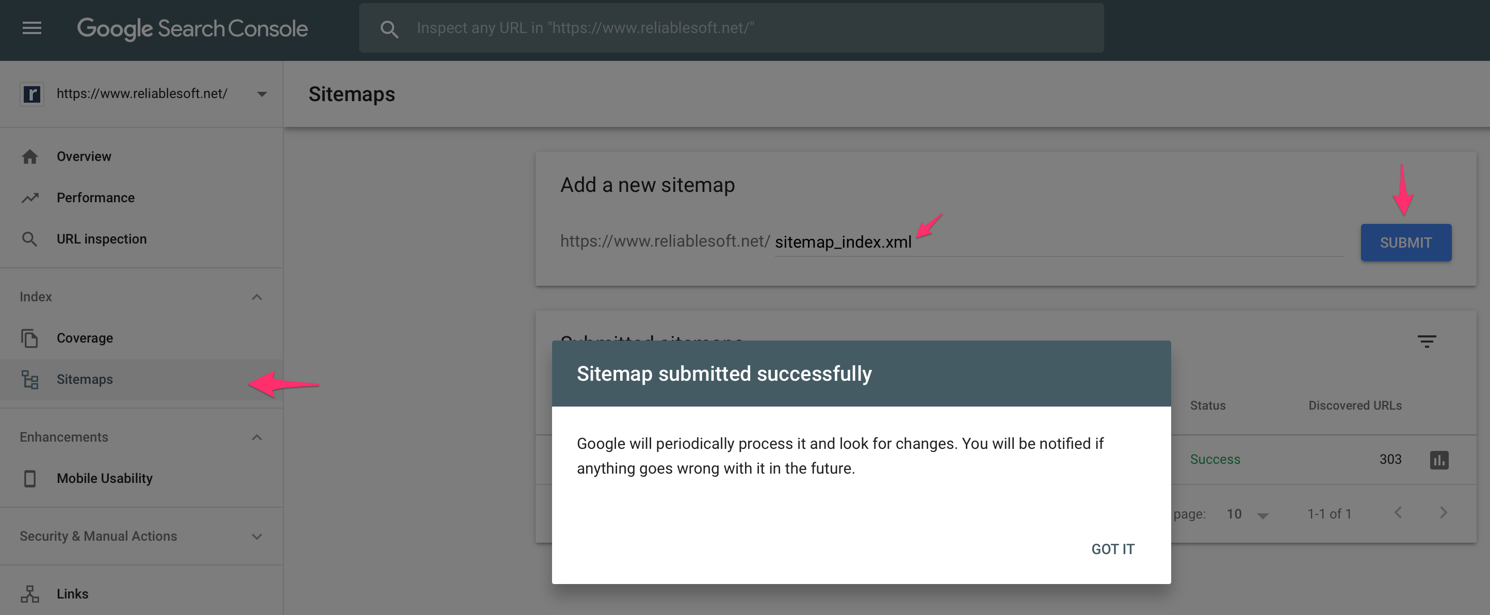Image resolution: width=1490 pixels, height=615 pixels.
Task: Click the Links network icon in sidebar
Action: point(29,594)
